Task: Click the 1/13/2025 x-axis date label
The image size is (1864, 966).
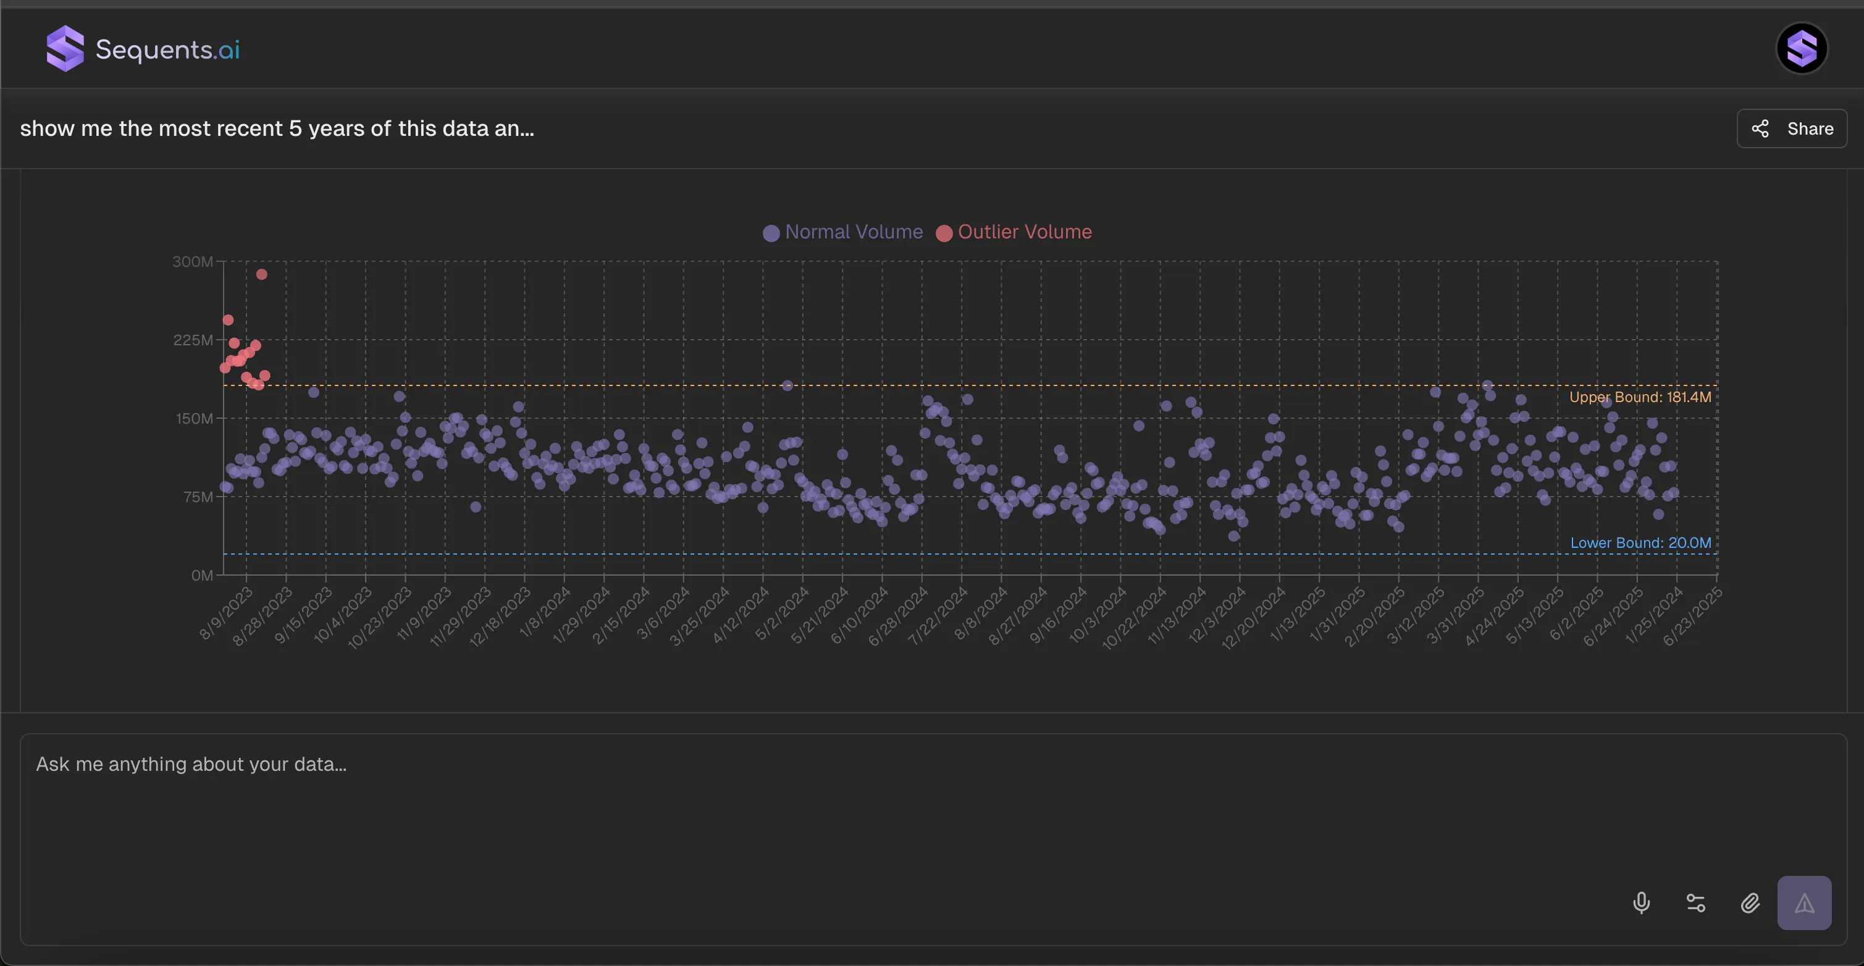Action: tap(1298, 615)
